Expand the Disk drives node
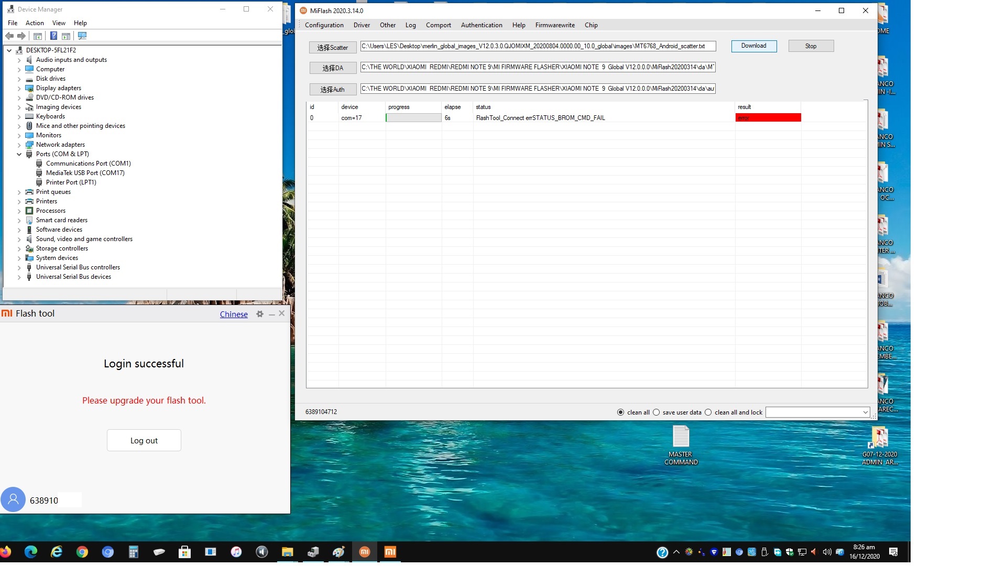Screen dimensions: 1006x566 click(x=19, y=79)
